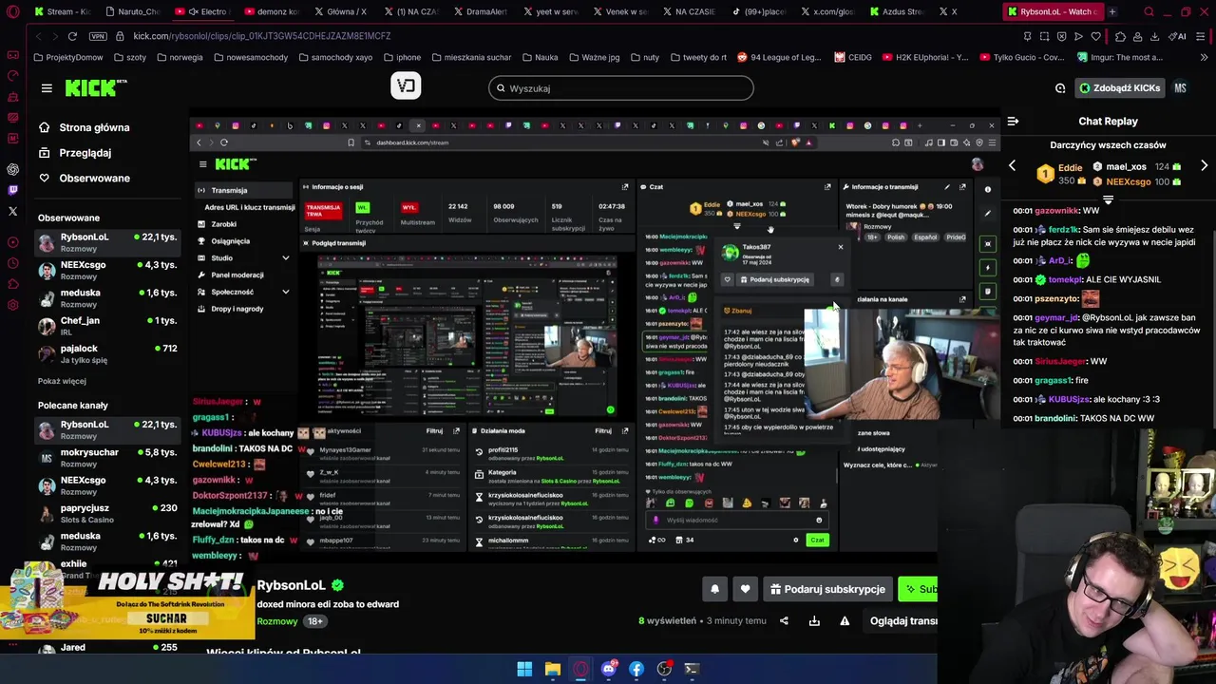The image size is (1216, 684).
Task: Open a new browser tab
Action: click(1111, 11)
